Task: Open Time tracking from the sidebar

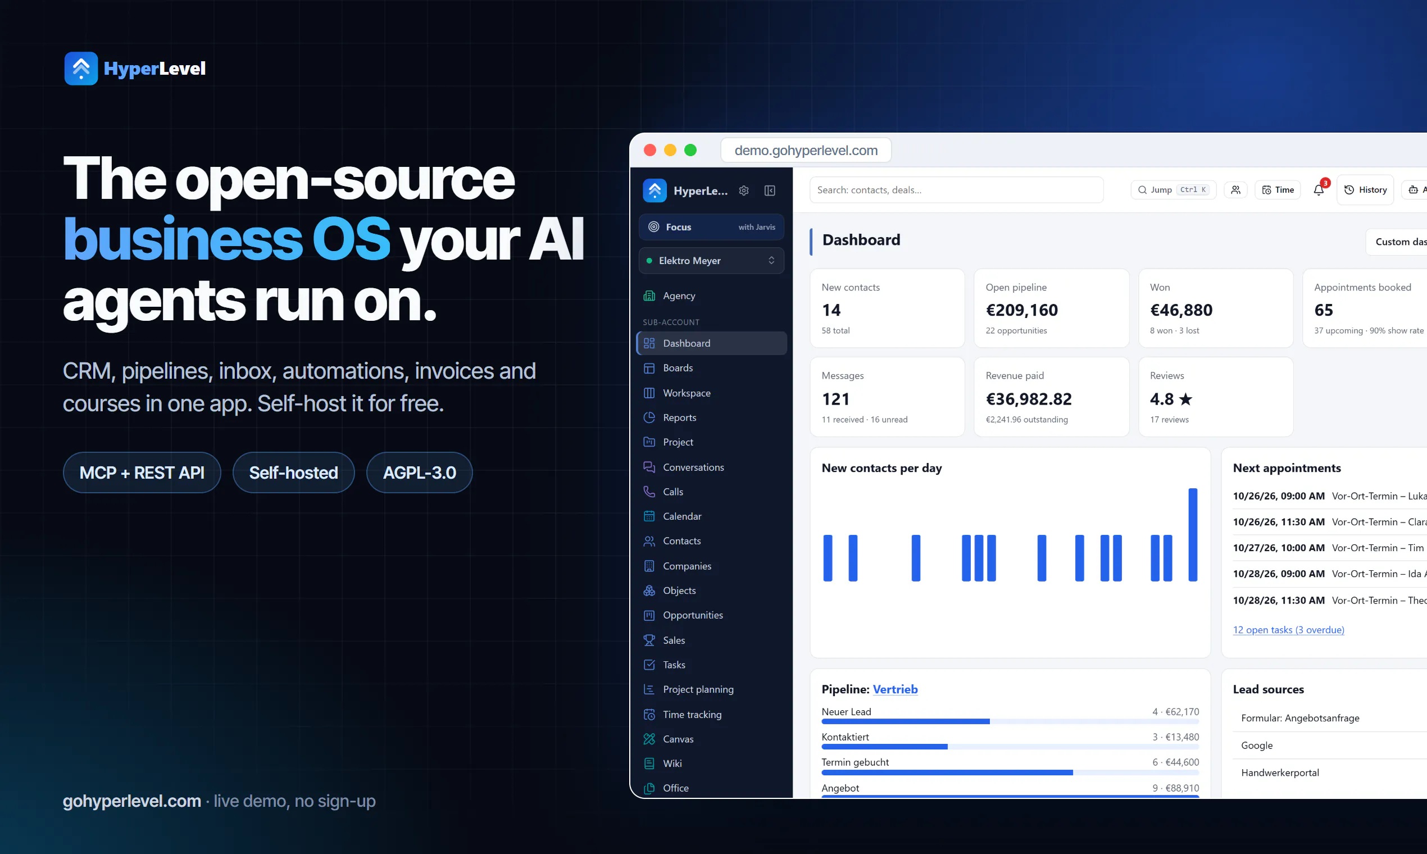Action: tap(712, 714)
